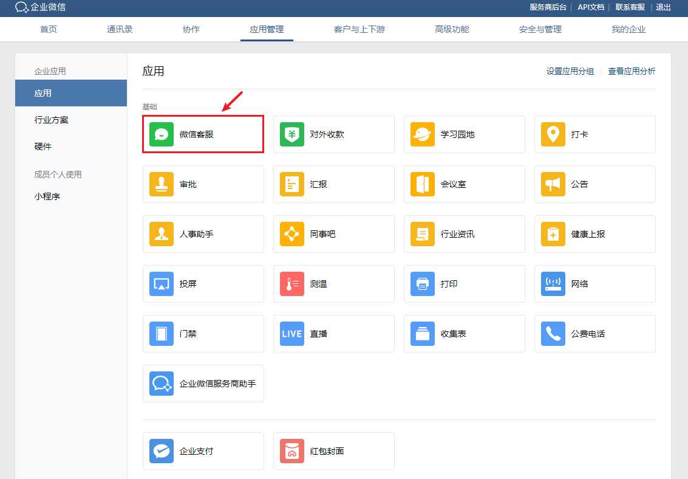
Task: Open the 学习园地 planet icon
Action: click(423, 134)
